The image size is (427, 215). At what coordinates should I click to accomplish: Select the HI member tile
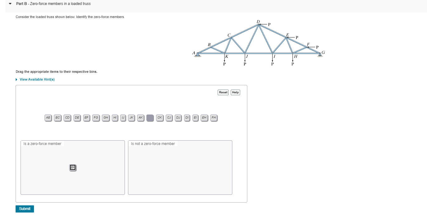tap(115, 118)
